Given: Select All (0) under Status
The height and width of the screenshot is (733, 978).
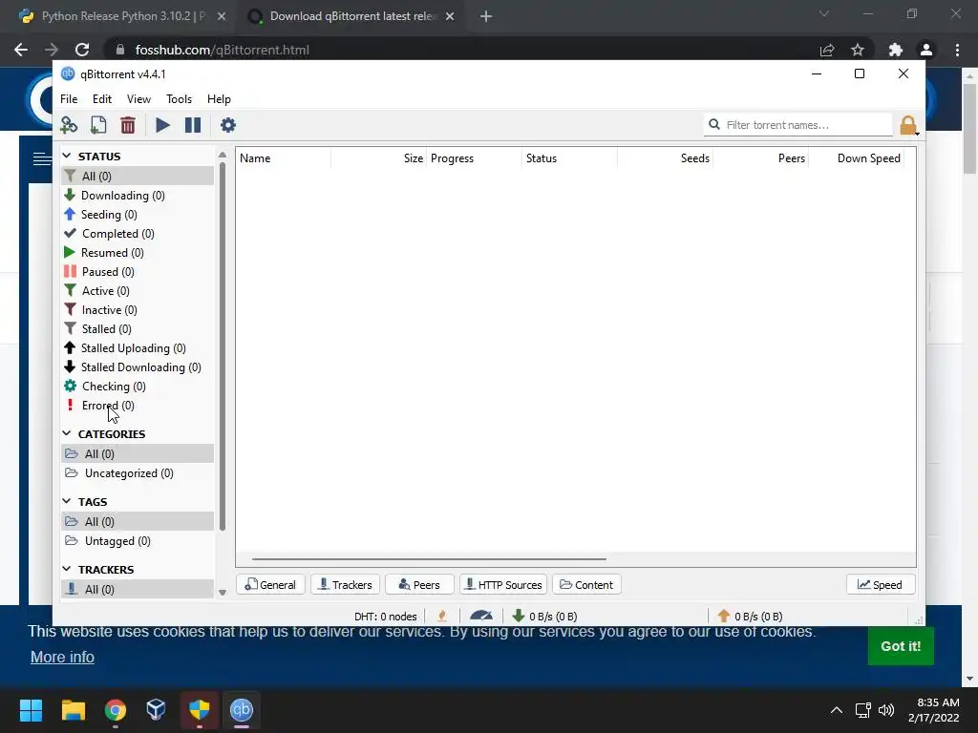Looking at the screenshot, I should click(138, 177).
